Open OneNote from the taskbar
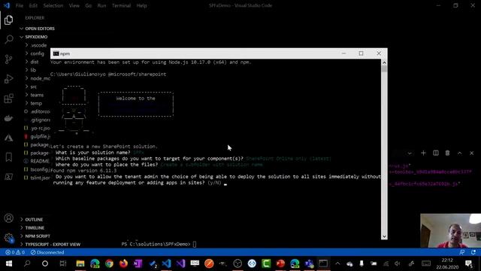The height and width of the screenshot is (271, 481). point(138,263)
